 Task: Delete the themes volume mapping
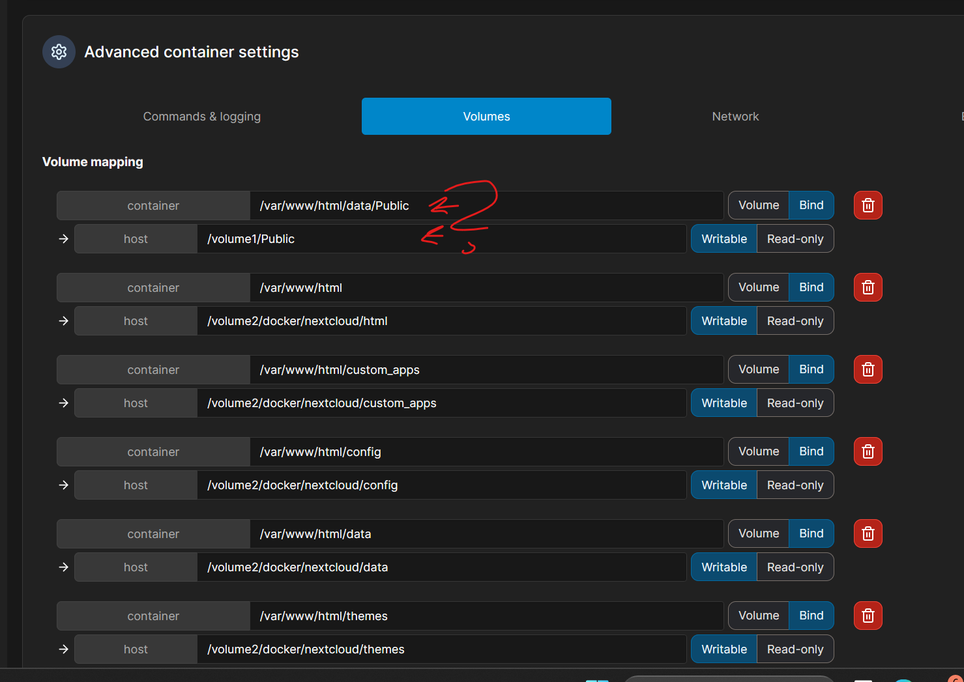[x=868, y=616]
